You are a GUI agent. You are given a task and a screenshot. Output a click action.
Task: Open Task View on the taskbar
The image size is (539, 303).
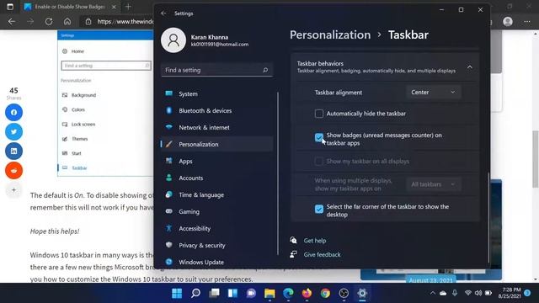pyautogui.click(x=214, y=293)
